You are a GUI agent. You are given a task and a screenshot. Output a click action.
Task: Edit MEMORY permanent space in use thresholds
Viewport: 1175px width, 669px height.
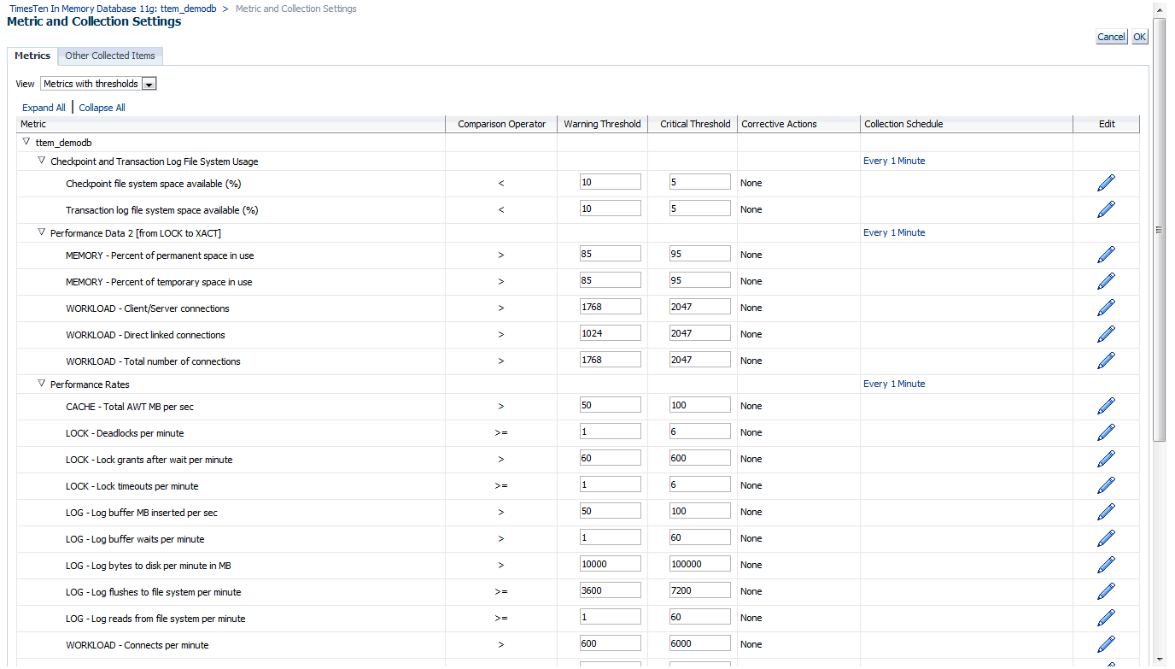click(x=1106, y=255)
